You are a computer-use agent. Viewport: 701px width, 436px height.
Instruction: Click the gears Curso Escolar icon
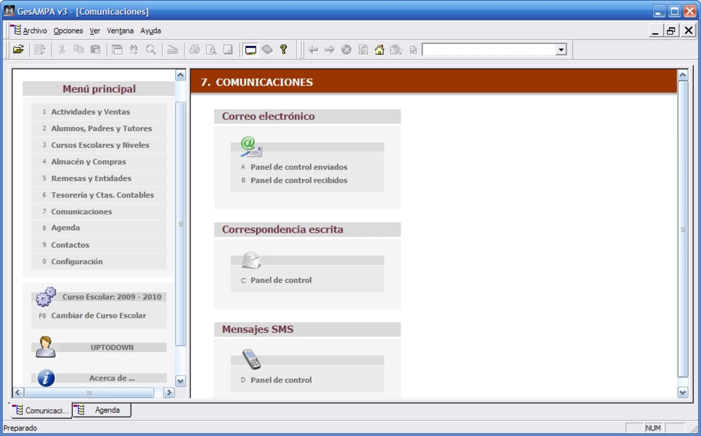(x=46, y=296)
